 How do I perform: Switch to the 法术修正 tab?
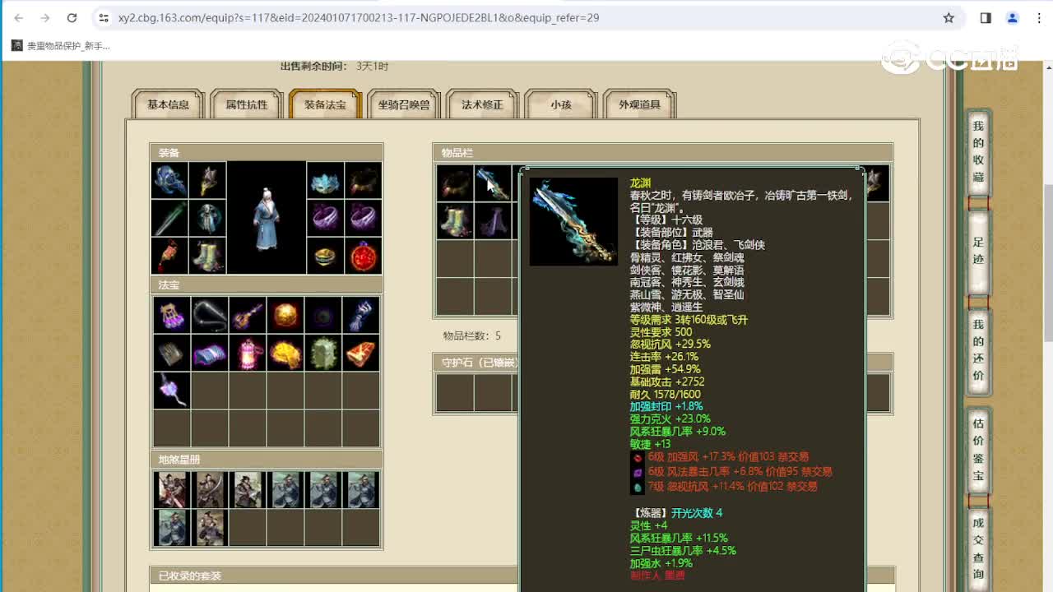[x=482, y=104]
